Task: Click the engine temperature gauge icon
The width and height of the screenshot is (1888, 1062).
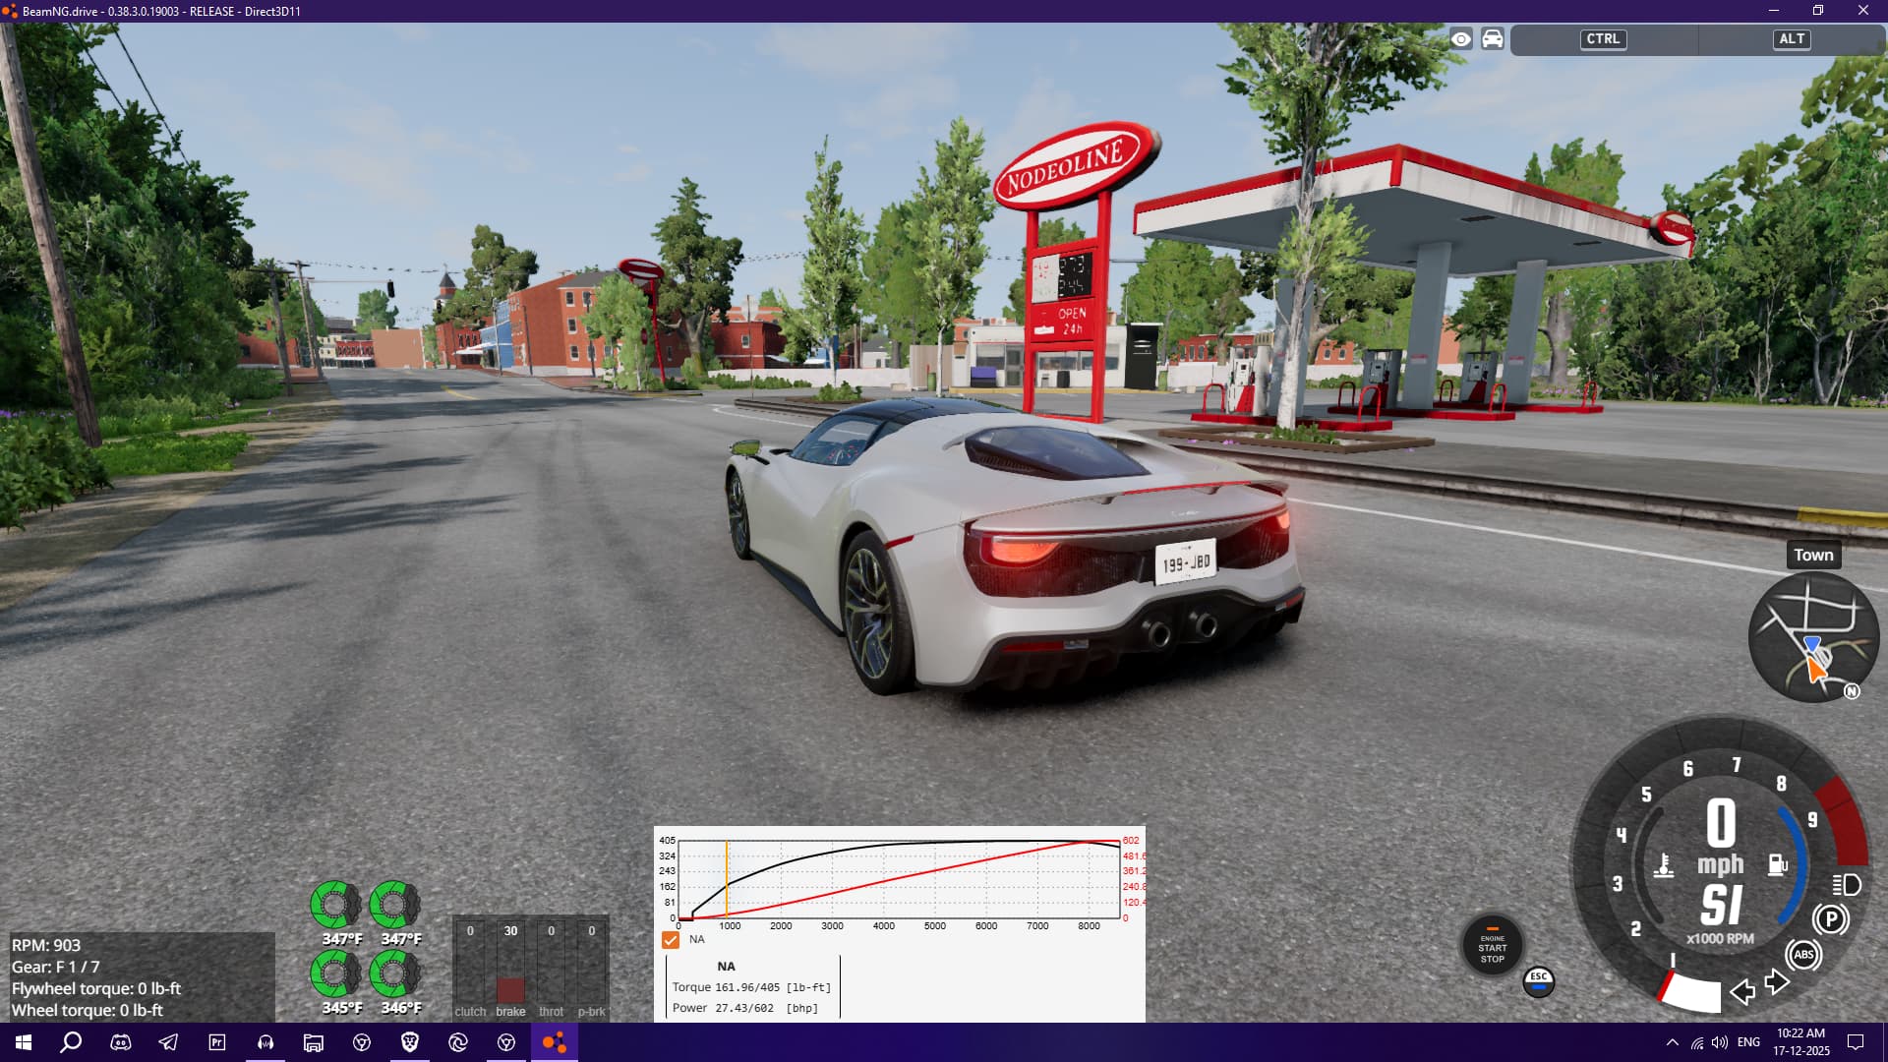Action: (x=1664, y=865)
